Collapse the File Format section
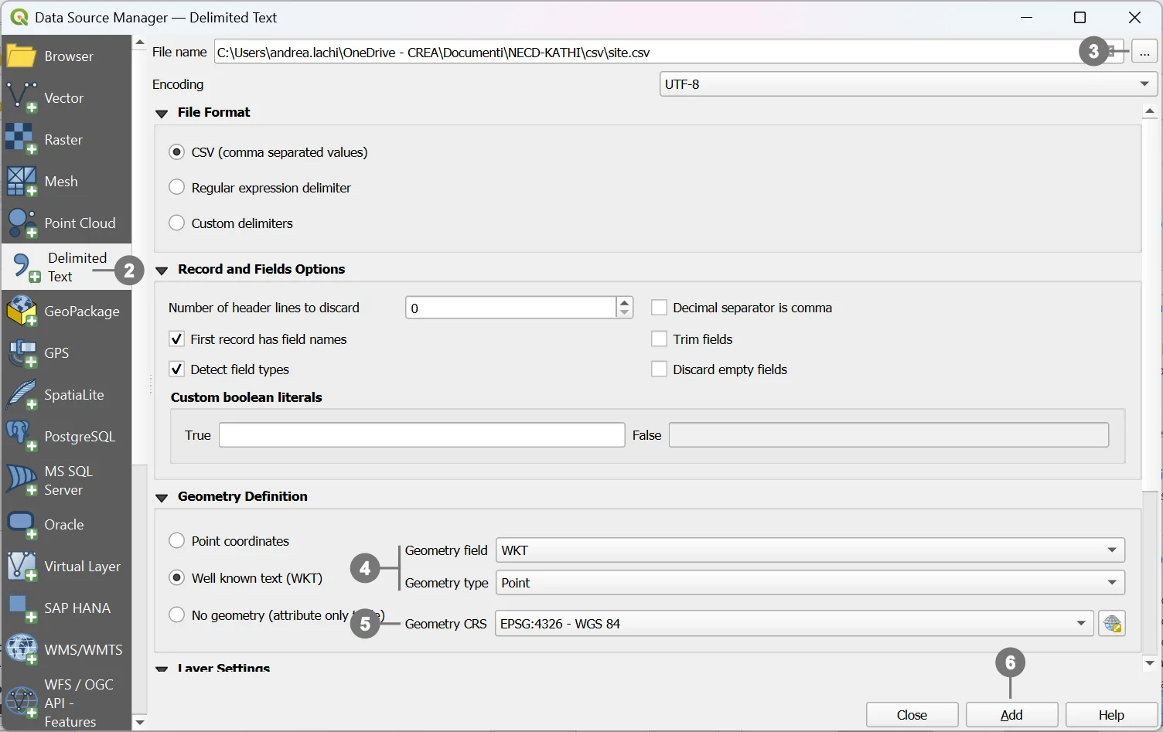1163x732 pixels. [162, 114]
